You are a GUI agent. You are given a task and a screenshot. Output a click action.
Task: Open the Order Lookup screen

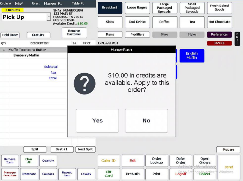(x=157, y=161)
